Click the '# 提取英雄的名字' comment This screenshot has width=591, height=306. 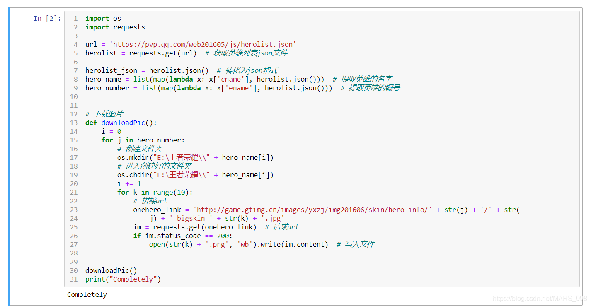362,79
